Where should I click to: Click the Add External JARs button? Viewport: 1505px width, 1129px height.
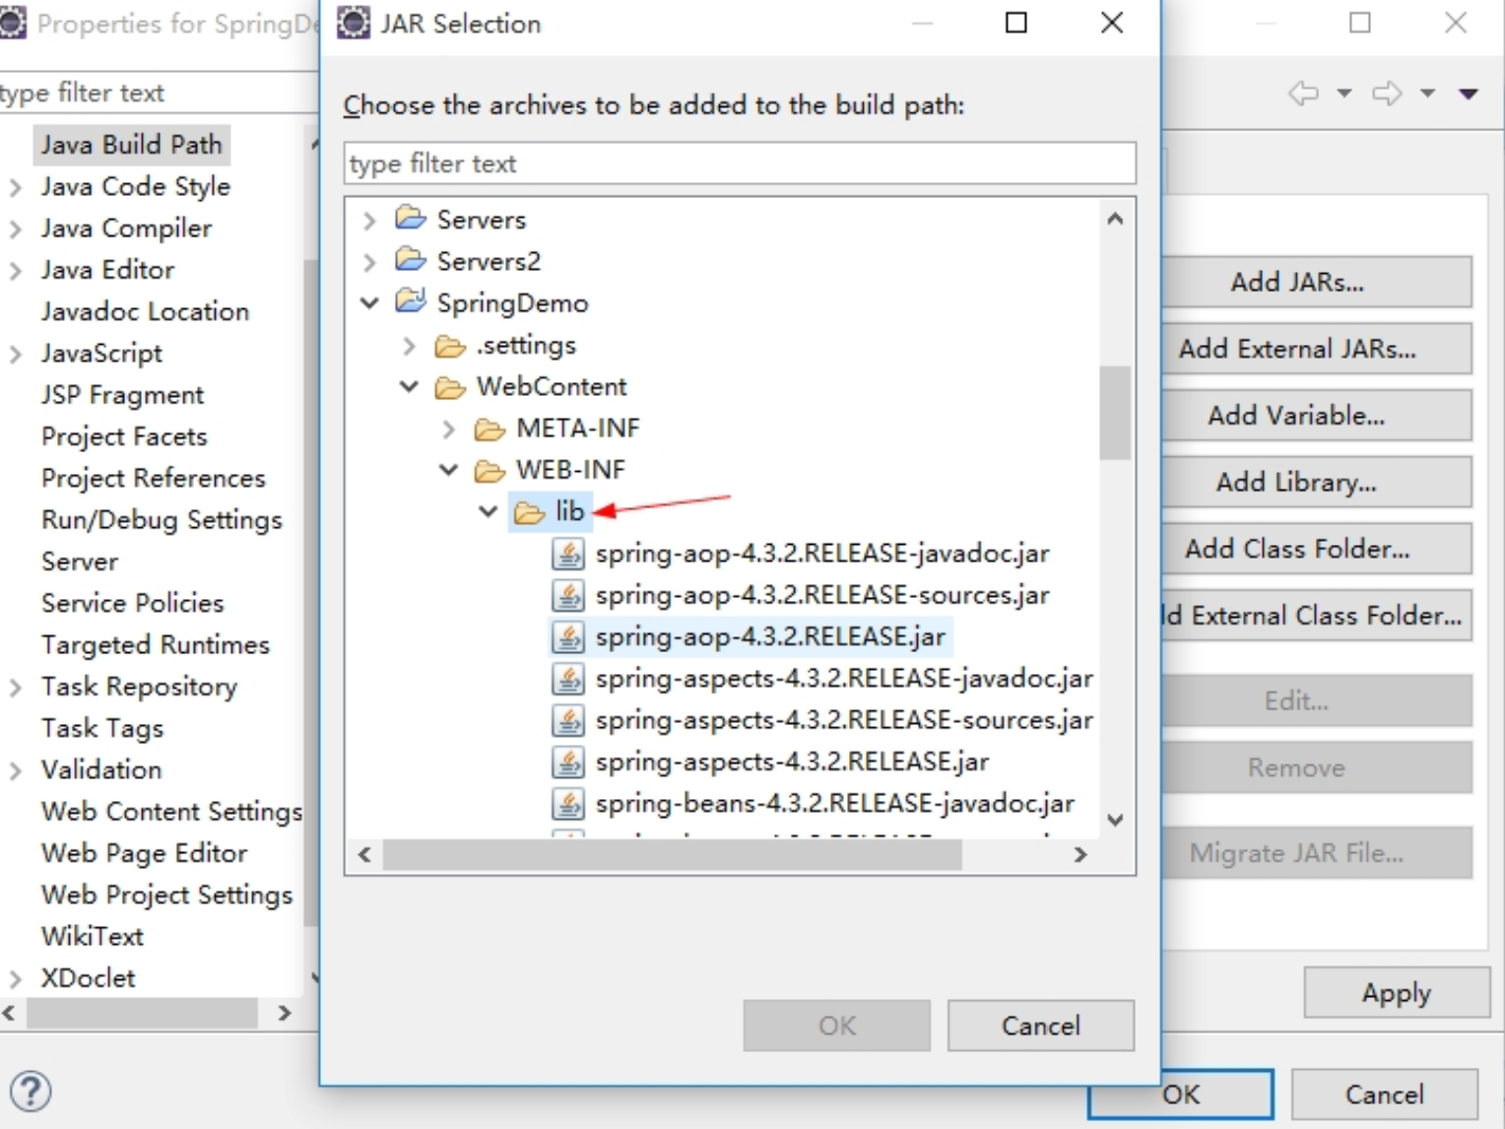pos(1317,348)
